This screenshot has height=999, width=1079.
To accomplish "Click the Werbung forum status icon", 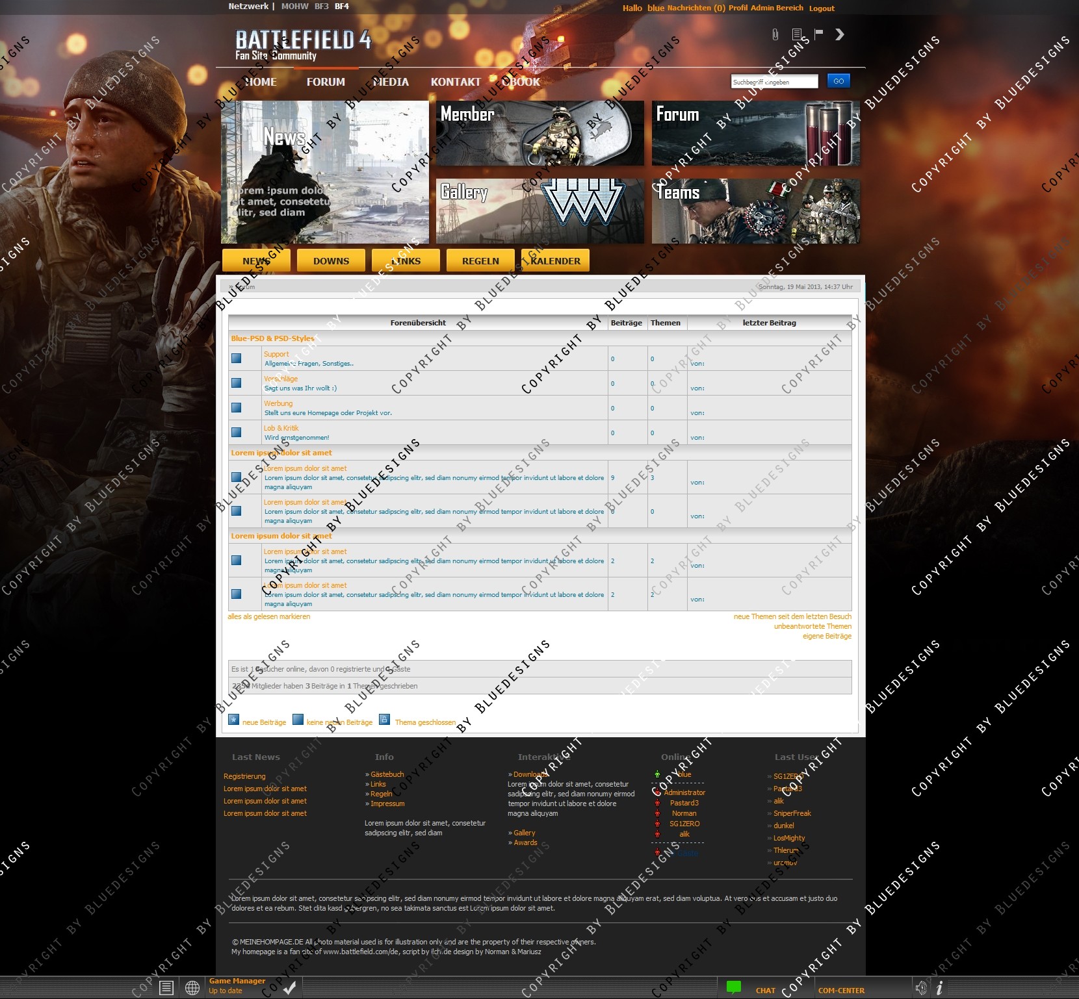I will click(236, 408).
